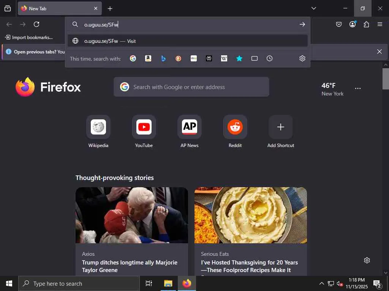Image resolution: width=389 pixels, height=291 pixels.
Task: Open the Extensions puzzle icon
Action: 366,24
